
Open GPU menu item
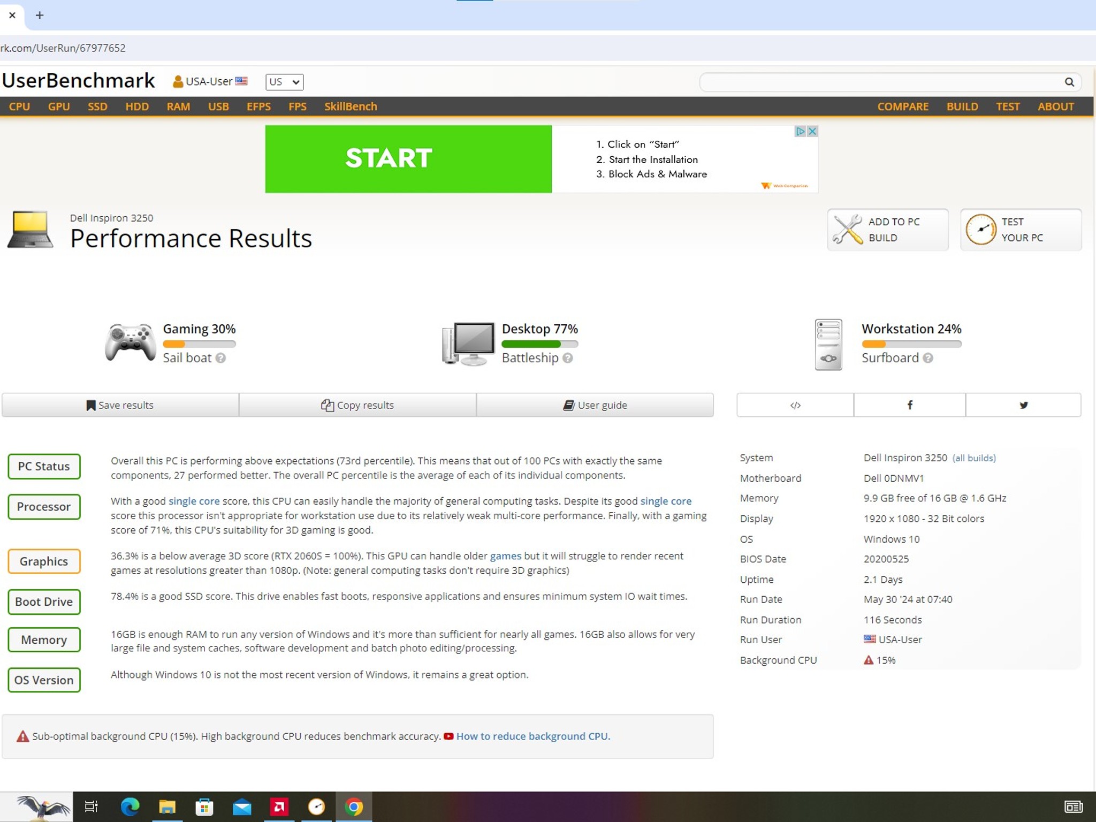tap(59, 106)
